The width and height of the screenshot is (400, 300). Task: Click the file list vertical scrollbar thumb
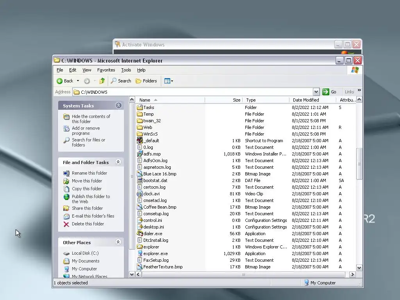(359, 164)
